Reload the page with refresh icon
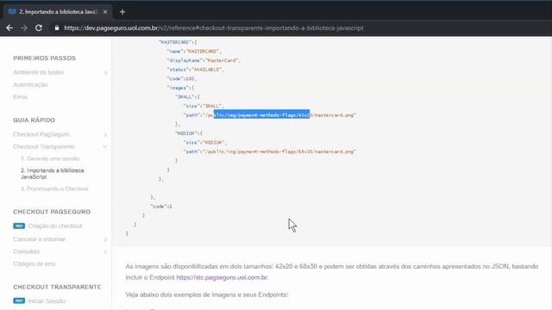The image size is (552, 310). pyautogui.click(x=39, y=28)
